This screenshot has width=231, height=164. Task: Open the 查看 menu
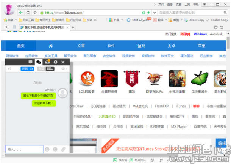coord(170,5)
